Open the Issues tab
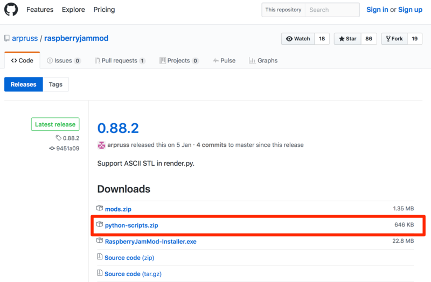Viewport: 431px width, 282px height. click(64, 60)
